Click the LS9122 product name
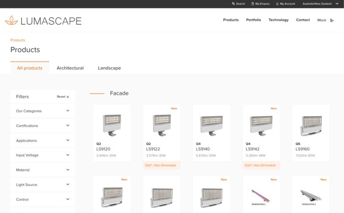 (x=153, y=149)
